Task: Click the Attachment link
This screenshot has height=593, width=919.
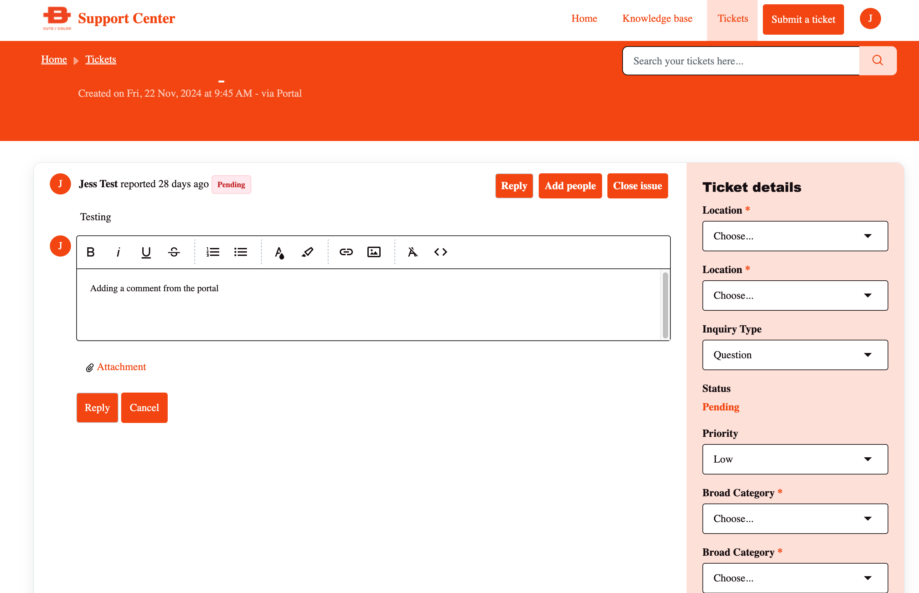Action: pyautogui.click(x=121, y=366)
